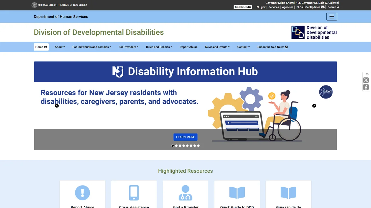Go to the Home nav tab
This screenshot has width=371, height=208.
[x=41, y=47]
